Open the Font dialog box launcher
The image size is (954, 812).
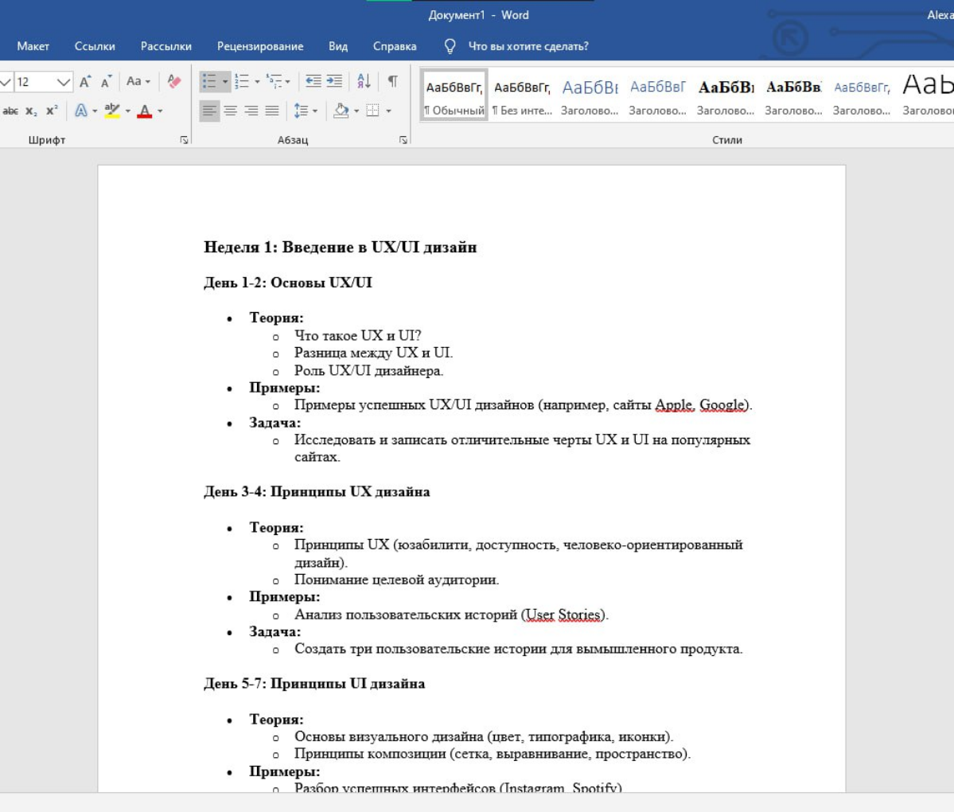[184, 140]
